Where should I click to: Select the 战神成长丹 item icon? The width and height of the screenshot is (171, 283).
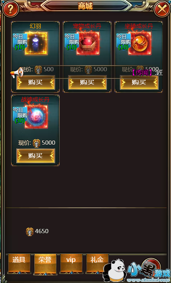click(36, 117)
